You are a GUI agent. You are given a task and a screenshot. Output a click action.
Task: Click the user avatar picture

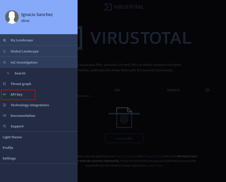pos(12,17)
